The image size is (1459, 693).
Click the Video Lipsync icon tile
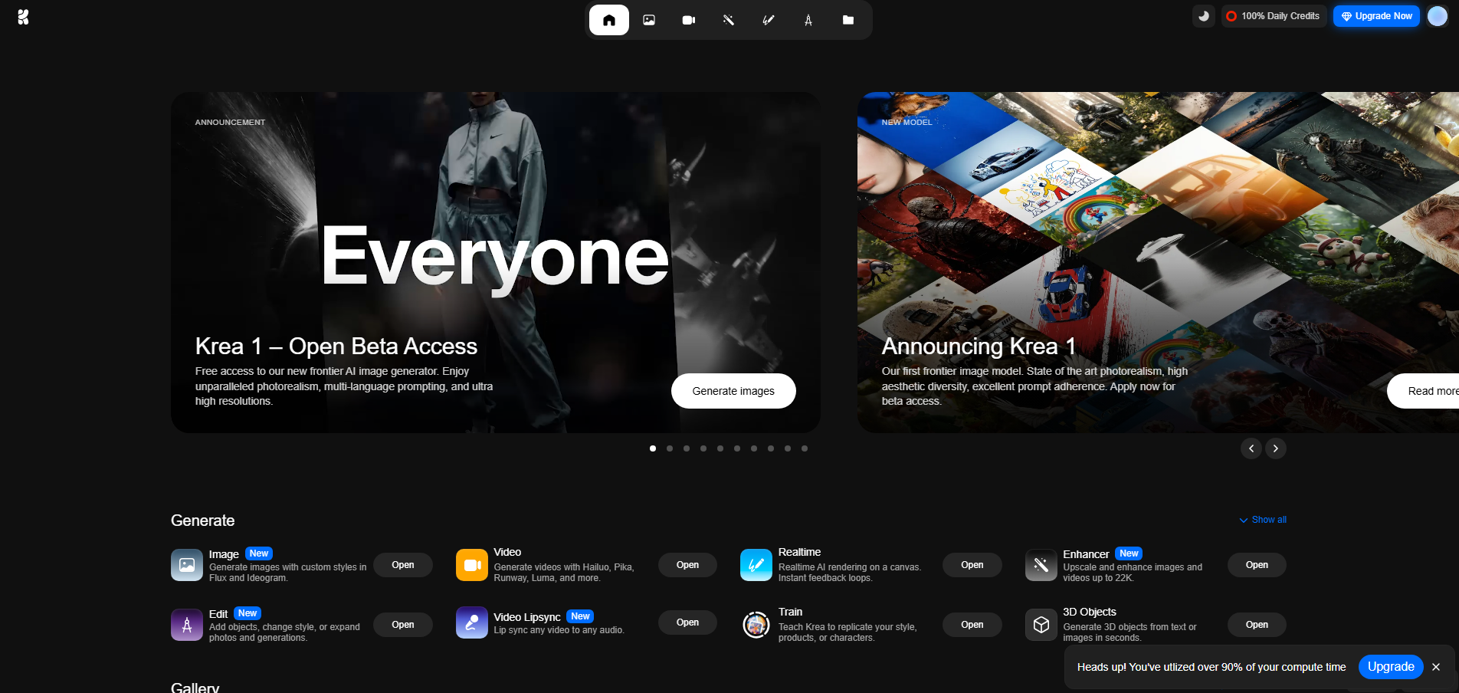click(x=472, y=622)
